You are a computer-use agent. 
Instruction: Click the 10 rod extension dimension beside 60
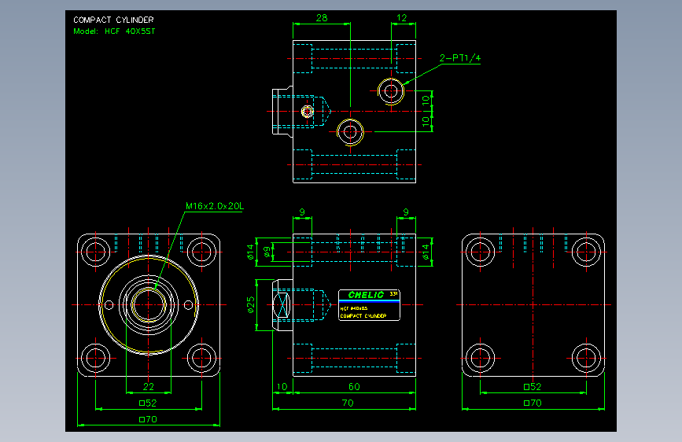tap(282, 387)
